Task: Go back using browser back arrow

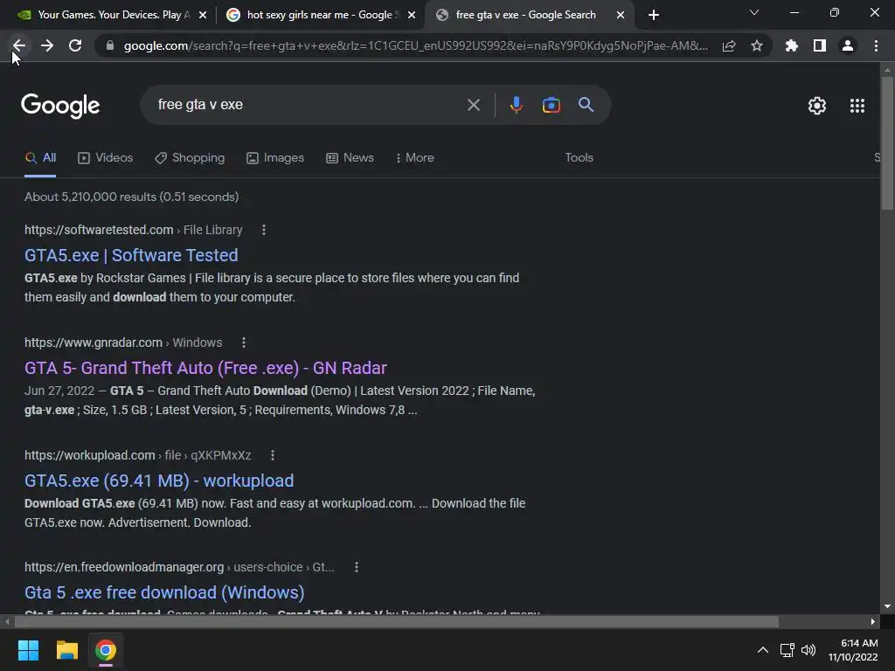Action: [19, 45]
